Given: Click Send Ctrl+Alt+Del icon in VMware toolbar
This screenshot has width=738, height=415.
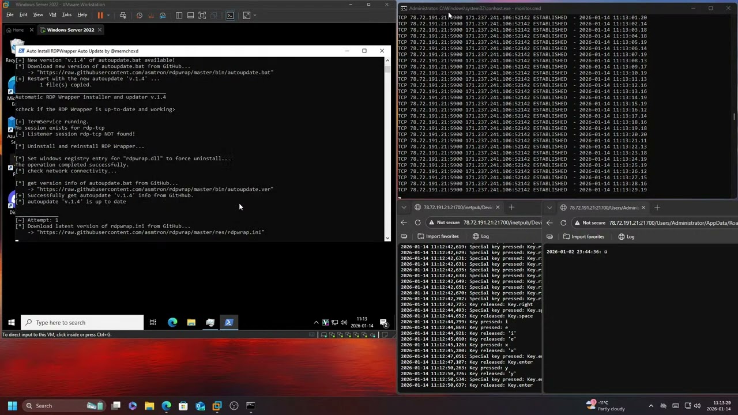Looking at the screenshot, I should 123,16.
